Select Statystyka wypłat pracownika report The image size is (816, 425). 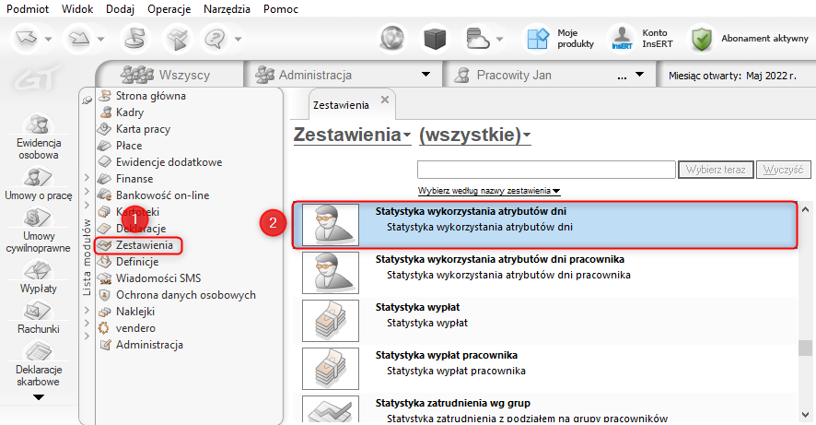545,368
